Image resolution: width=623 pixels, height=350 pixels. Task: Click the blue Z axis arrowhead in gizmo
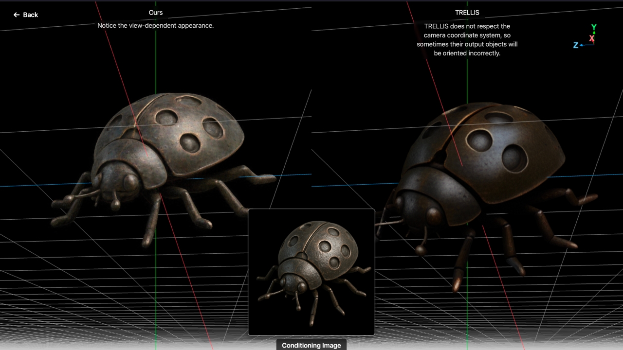click(582, 45)
